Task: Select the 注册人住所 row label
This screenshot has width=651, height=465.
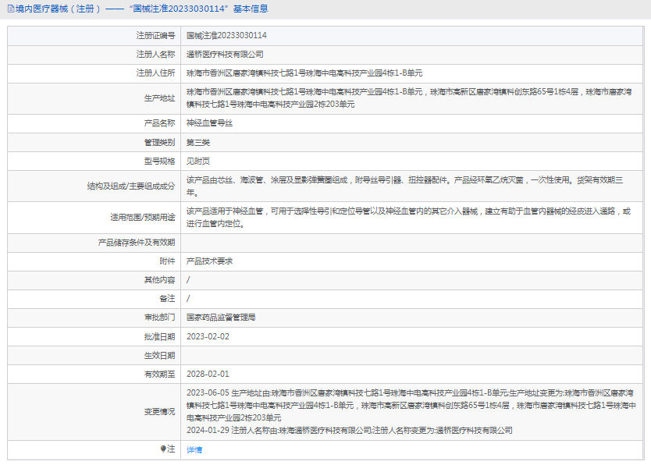Action: [155, 73]
